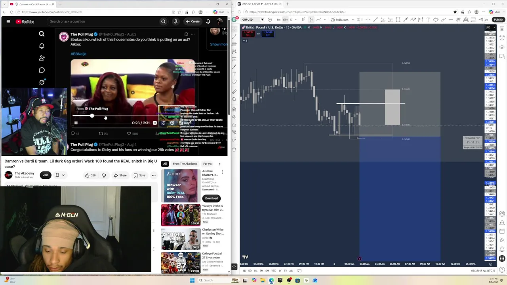Activate the zoom-in tool on chart

[234, 99]
